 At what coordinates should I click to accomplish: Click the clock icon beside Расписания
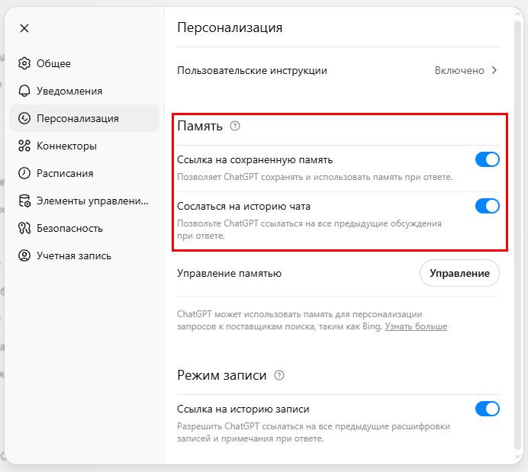click(24, 173)
